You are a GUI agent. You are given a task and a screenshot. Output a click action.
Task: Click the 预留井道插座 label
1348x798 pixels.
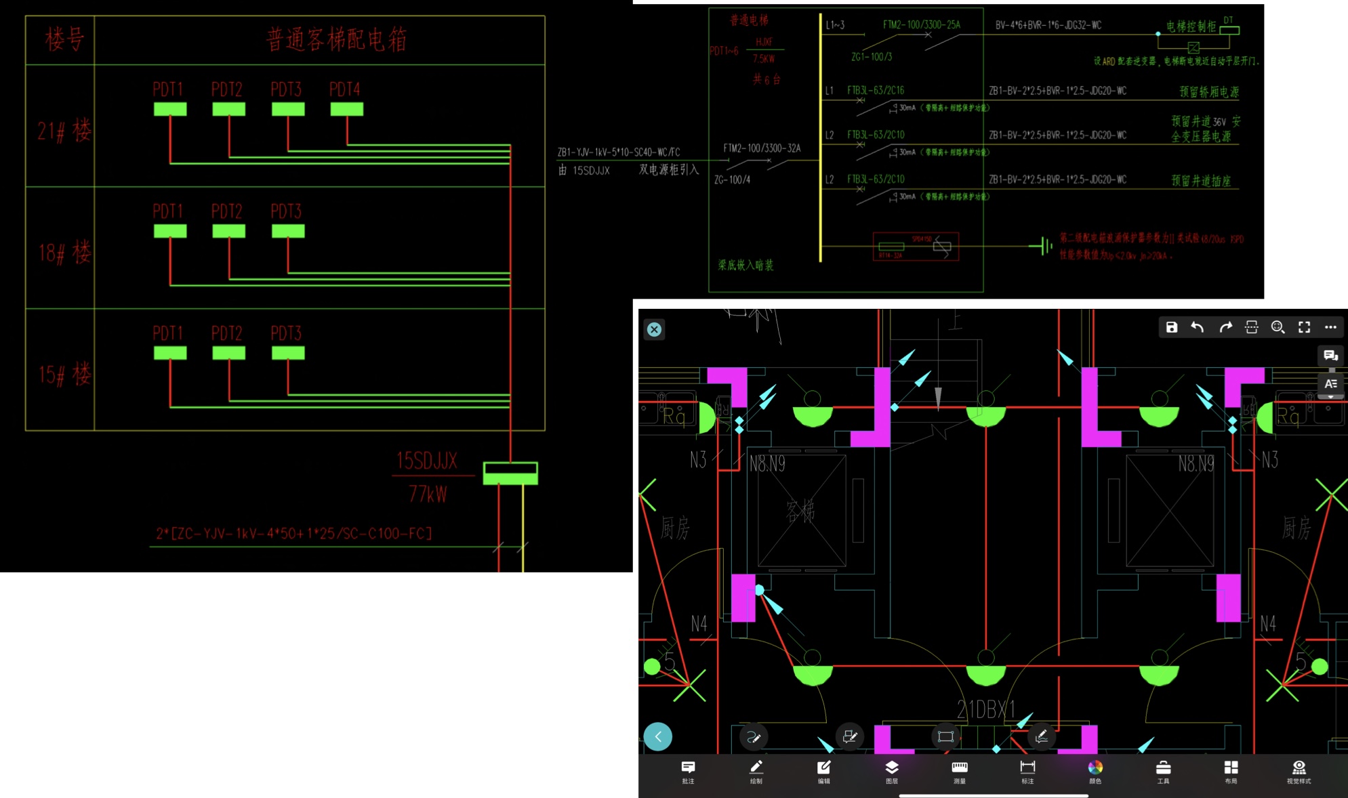[1201, 181]
